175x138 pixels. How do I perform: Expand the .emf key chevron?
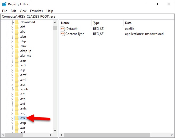tap(12, 75)
